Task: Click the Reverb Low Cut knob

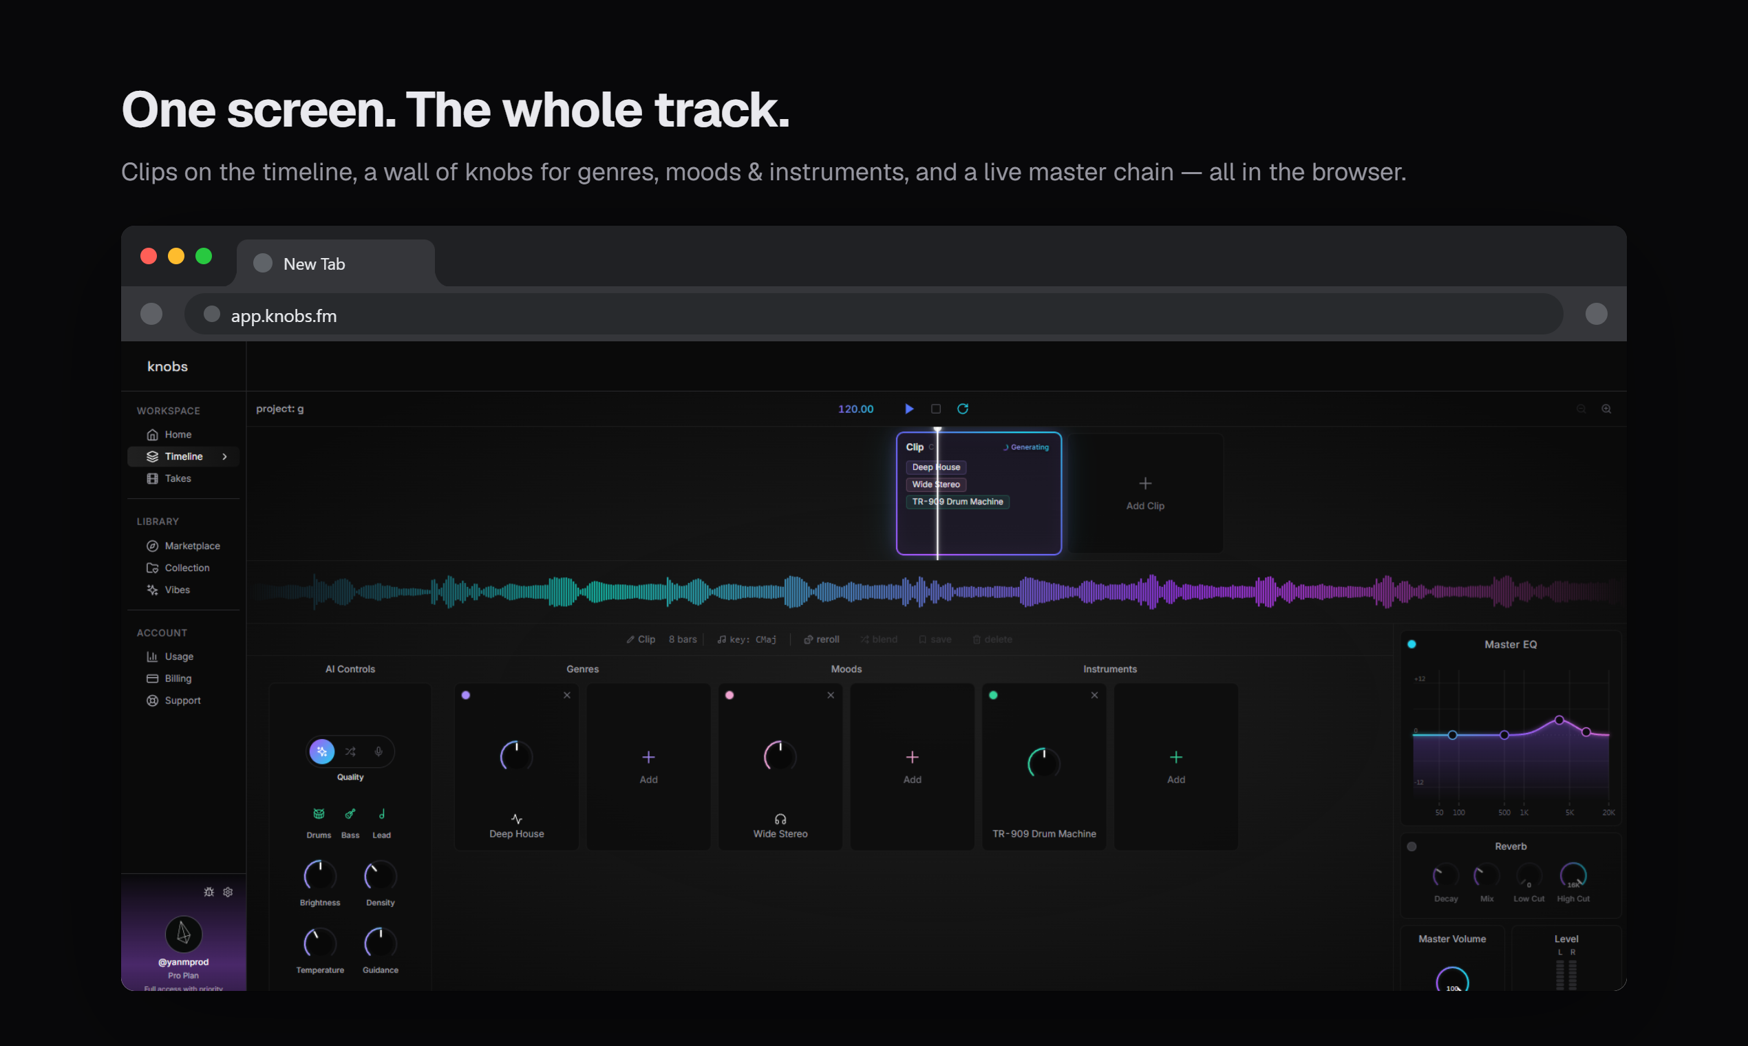Action: pos(1528,876)
